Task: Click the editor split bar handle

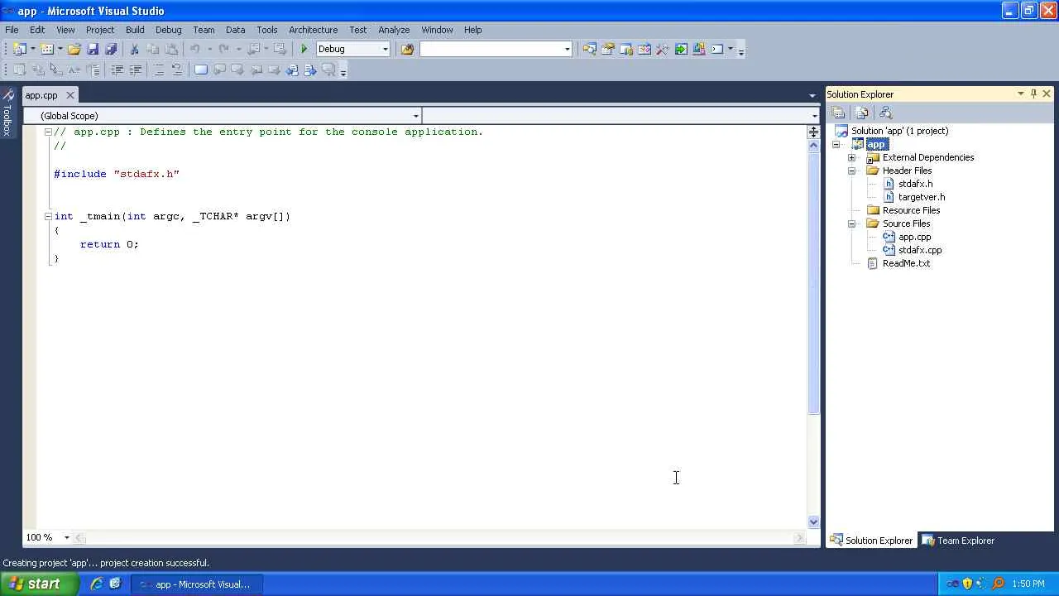Action: [813, 132]
